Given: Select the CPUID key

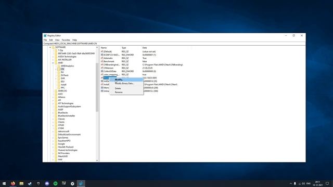Looking at the screenshot, I should (61, 125).
